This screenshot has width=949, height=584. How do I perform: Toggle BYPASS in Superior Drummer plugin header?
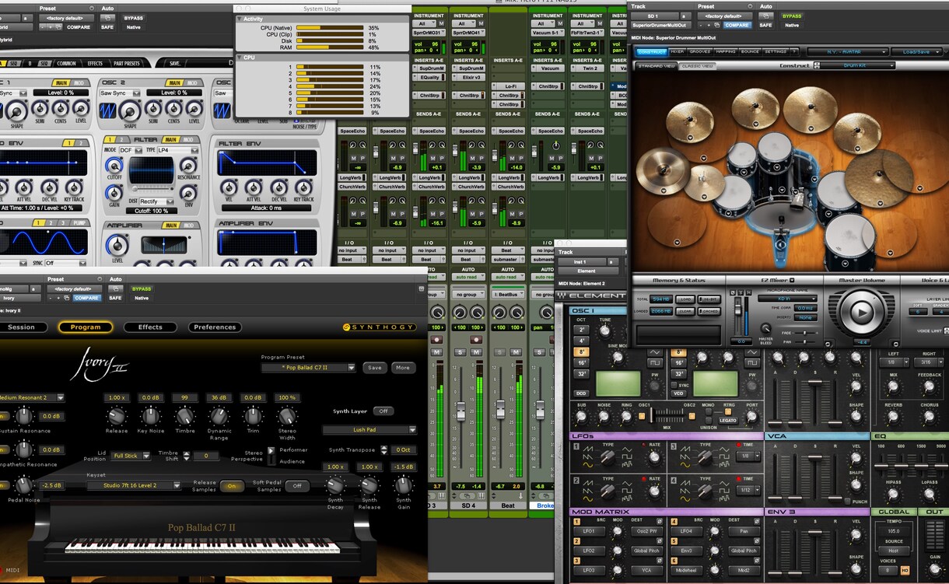pos(792,16)
